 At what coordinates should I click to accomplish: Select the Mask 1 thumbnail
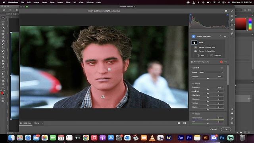tap(194, 43)
